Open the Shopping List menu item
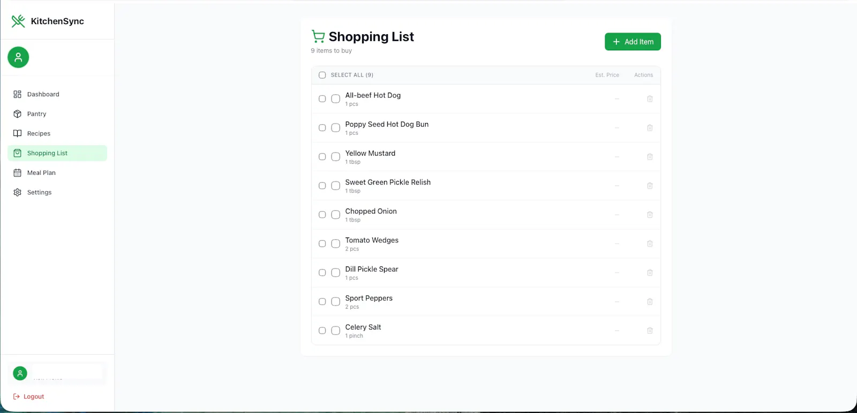The height and width of the screenshot is (413, 857). point(57,153)
